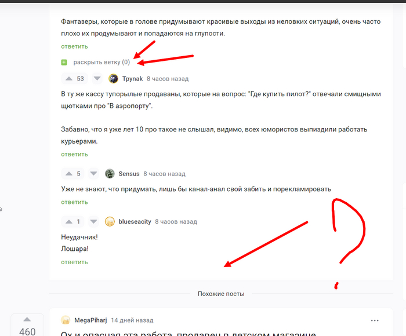Open Tpynak's profile username link
This screenshot has width=406, height=336.
tap(132, 79)
